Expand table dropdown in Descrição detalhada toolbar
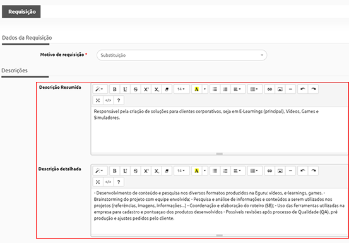Screen dimensions: 349x243 click(x=254, y=171)
